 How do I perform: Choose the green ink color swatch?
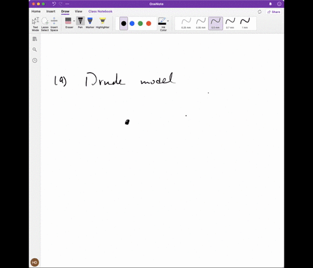pyautogui.click(x=140, y=23)
